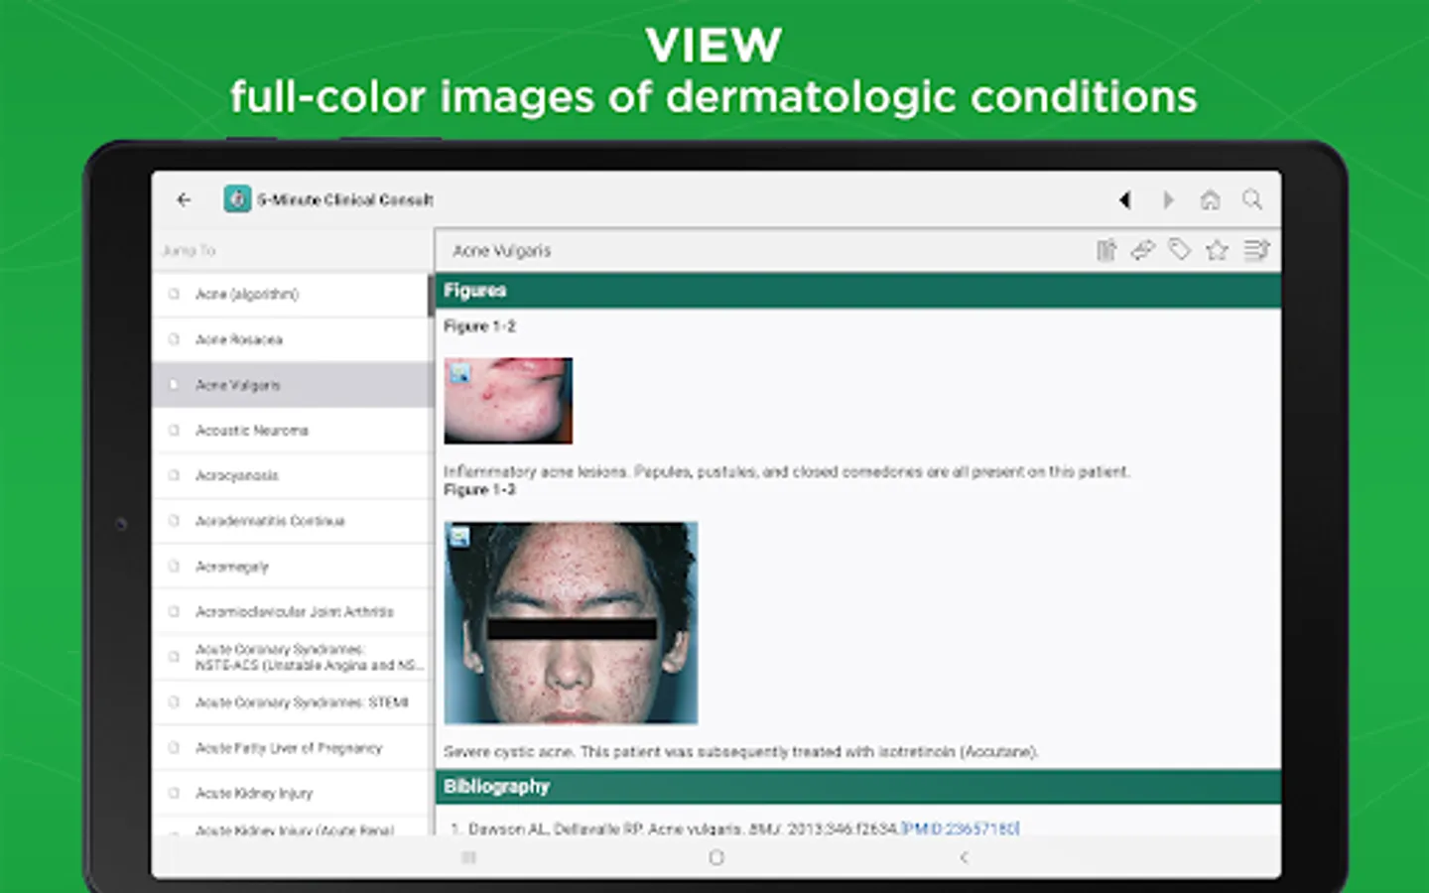1429x893 pixels.
Task: Click the 'Figure 1-3' label
Action: (x=479, y=490)
